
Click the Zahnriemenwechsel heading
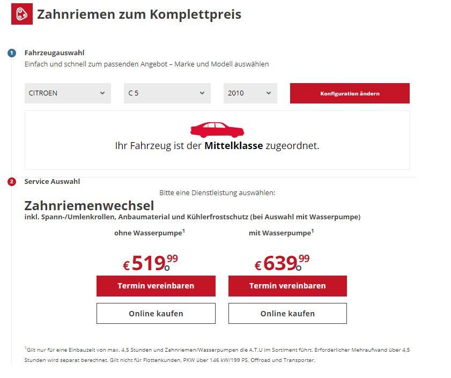click(89, 206)
